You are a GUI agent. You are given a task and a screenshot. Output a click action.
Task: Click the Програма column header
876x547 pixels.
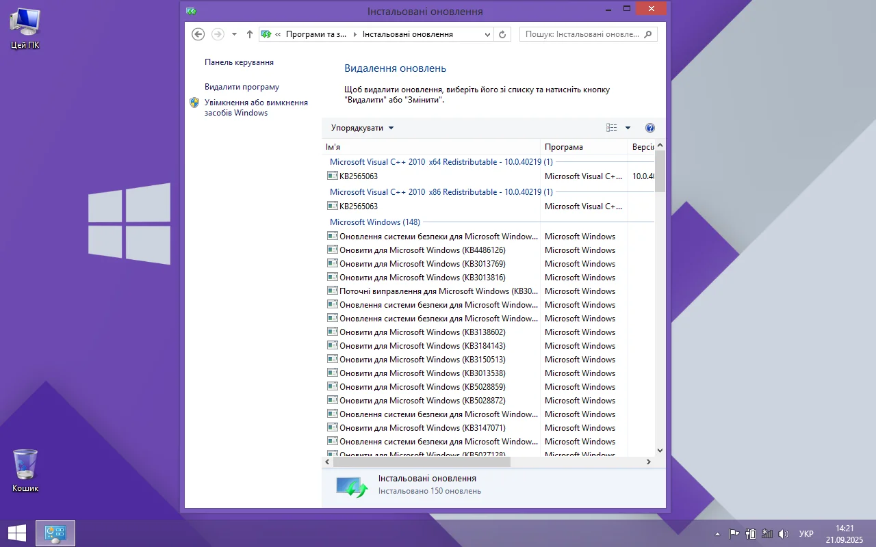pos(564,147)
